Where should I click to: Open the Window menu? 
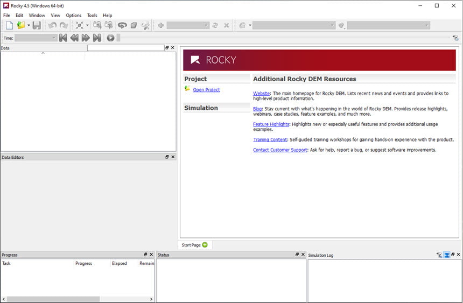(37, 16)
